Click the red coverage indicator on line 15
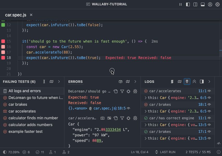This screenshot has height=156, width=222. pos(3,41)
